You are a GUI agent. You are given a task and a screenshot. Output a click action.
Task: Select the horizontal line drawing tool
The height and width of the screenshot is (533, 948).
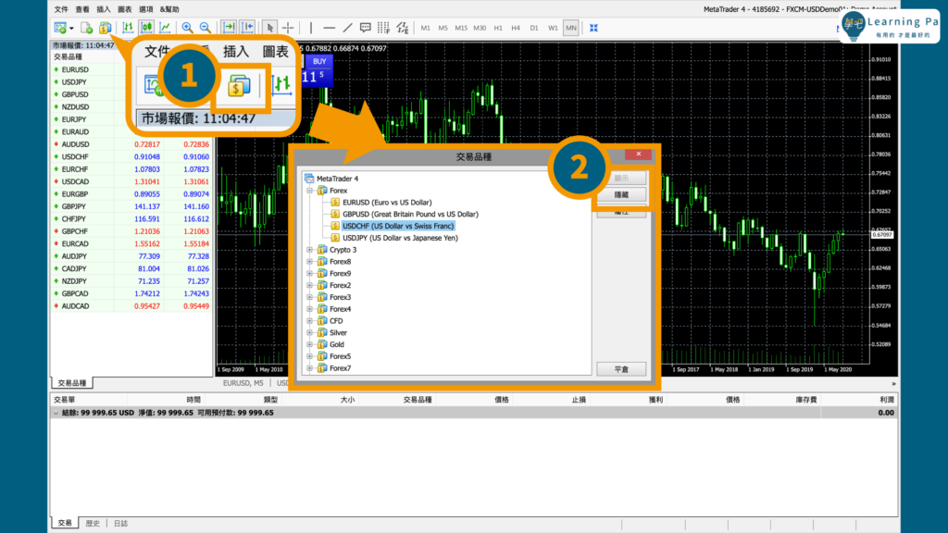coord(329,28)
